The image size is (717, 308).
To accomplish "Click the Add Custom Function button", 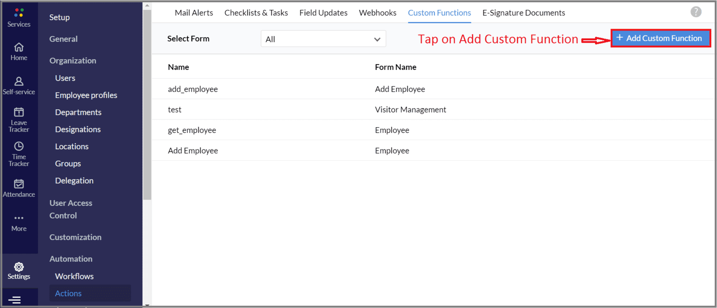I will pos(661,38).
